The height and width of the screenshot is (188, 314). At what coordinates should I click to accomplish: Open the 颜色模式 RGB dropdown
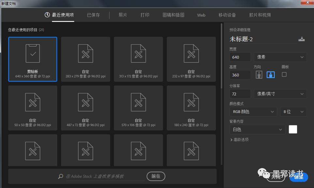click(x=253, y=111)
